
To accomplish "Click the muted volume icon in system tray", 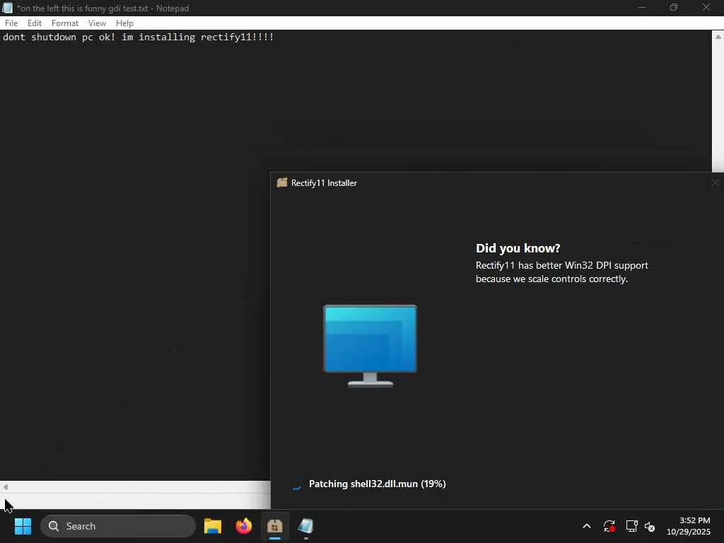I will click(650, 526).
